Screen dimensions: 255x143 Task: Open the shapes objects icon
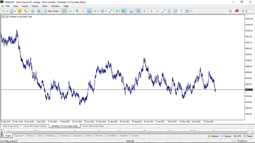click(187, 11)
